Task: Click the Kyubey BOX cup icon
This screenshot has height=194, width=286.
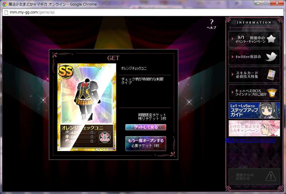Action: [x=272, y=93]
